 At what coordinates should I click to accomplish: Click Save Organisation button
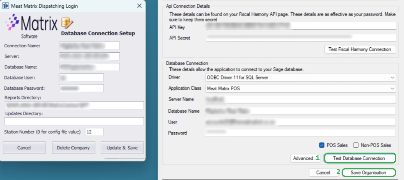pos(369,173)
